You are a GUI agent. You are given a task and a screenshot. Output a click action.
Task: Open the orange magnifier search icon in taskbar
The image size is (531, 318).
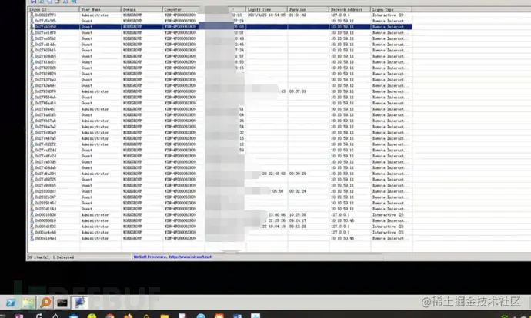point(45,303)
